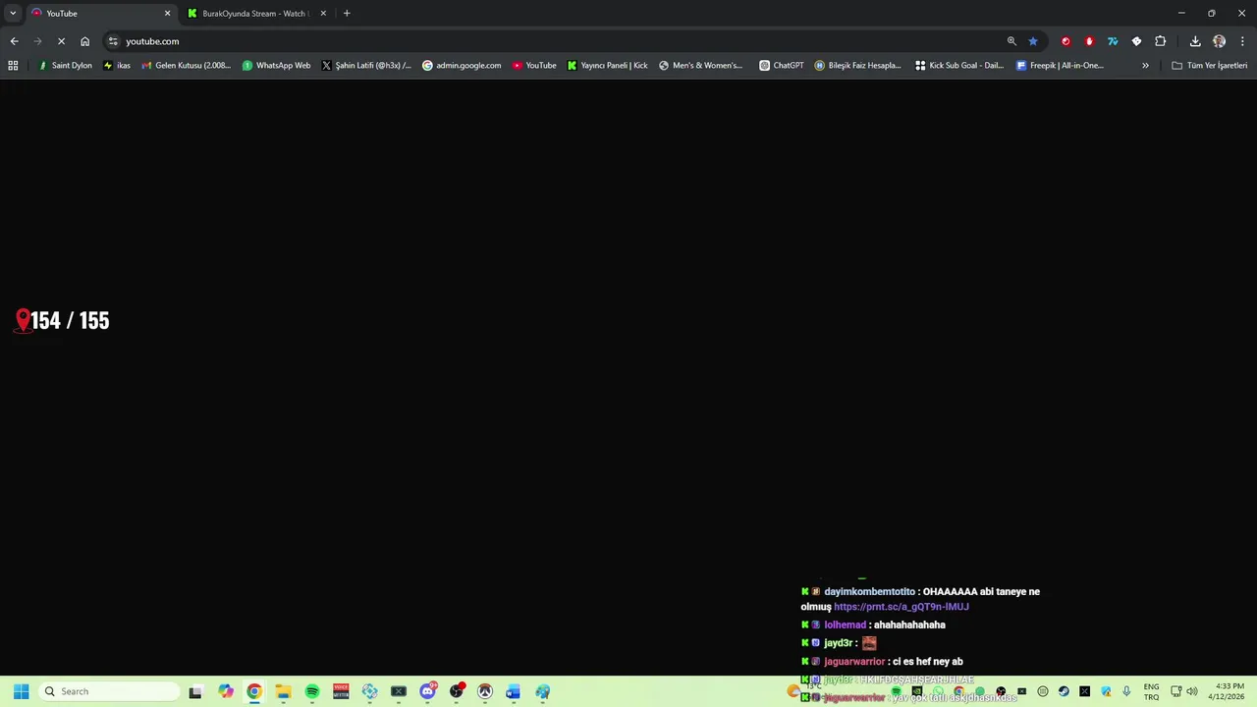Screen dimensions: 1257x707
Task: Open Discord from the taskbar
Action: 427,691
